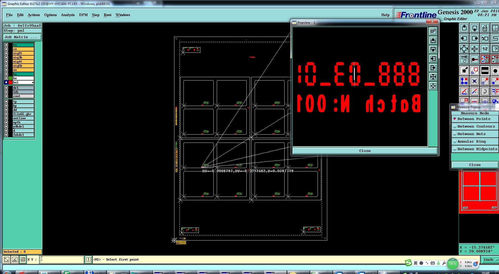The height and width of the screenshot is (274, 499).
Task: Select Between Midpoints measure mode
Action: (x=475, y=149)
